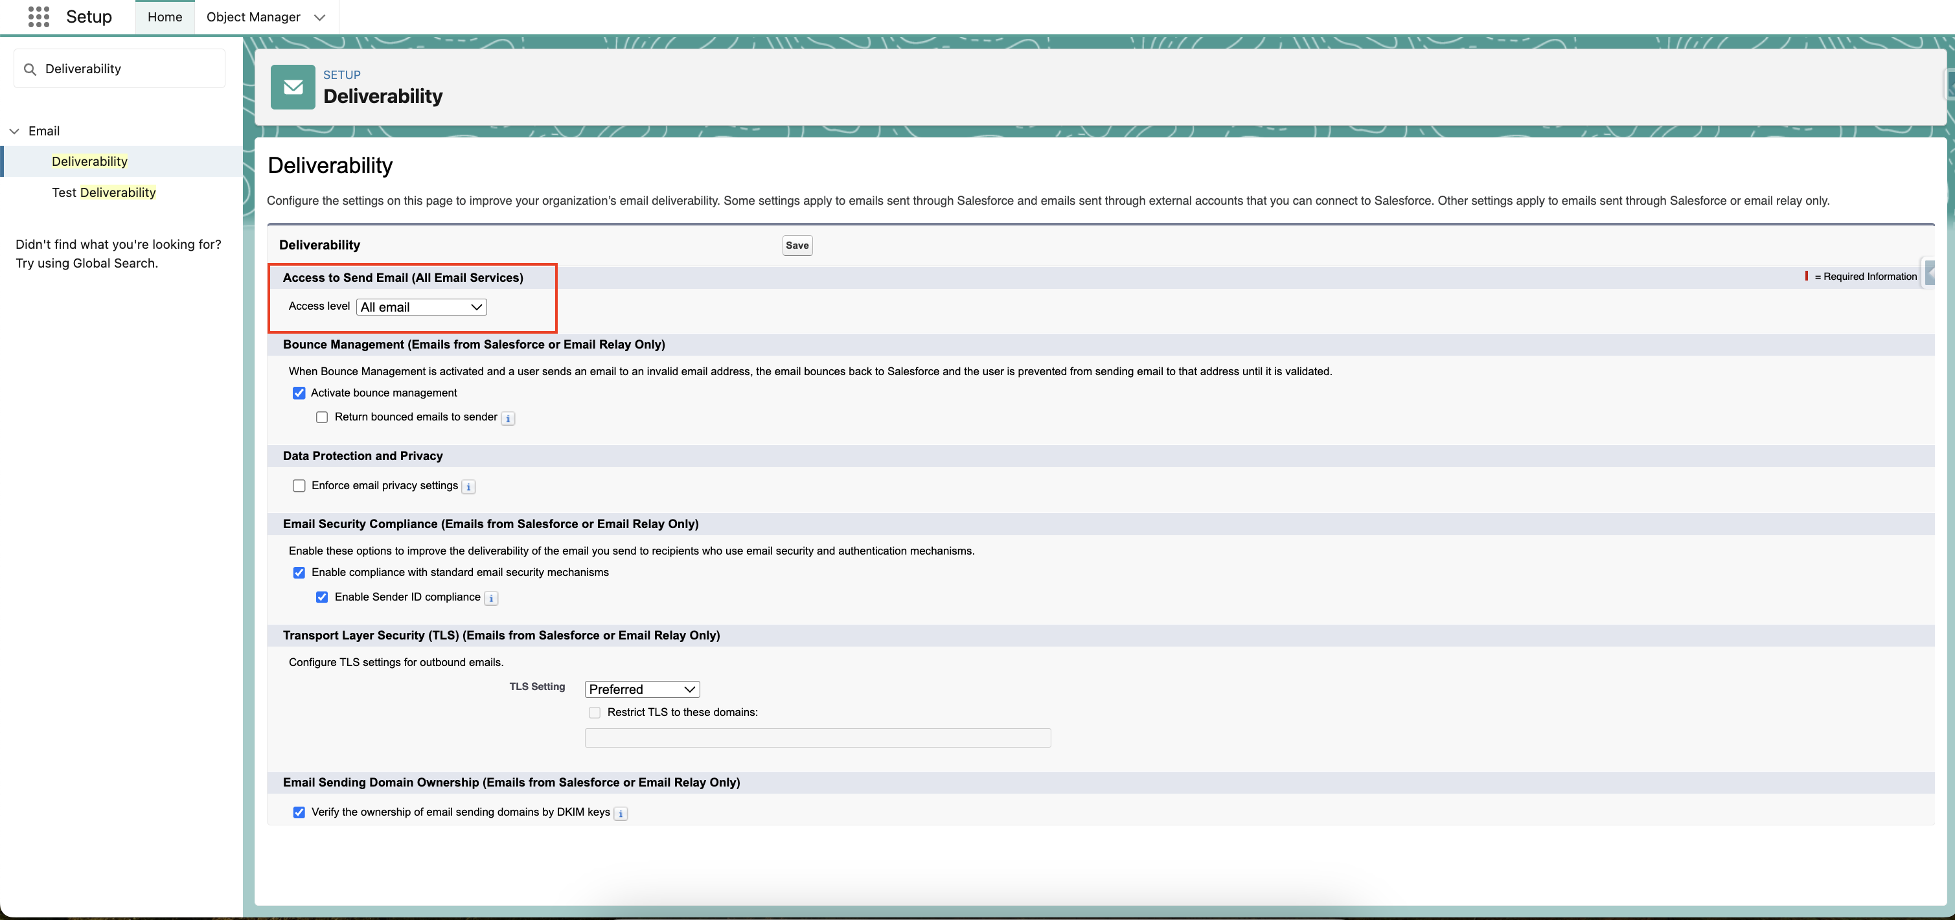Screen dimensions: 1955x920
Task: View info icon for DKIM keys verification setting
Action: tap(620, 813)
